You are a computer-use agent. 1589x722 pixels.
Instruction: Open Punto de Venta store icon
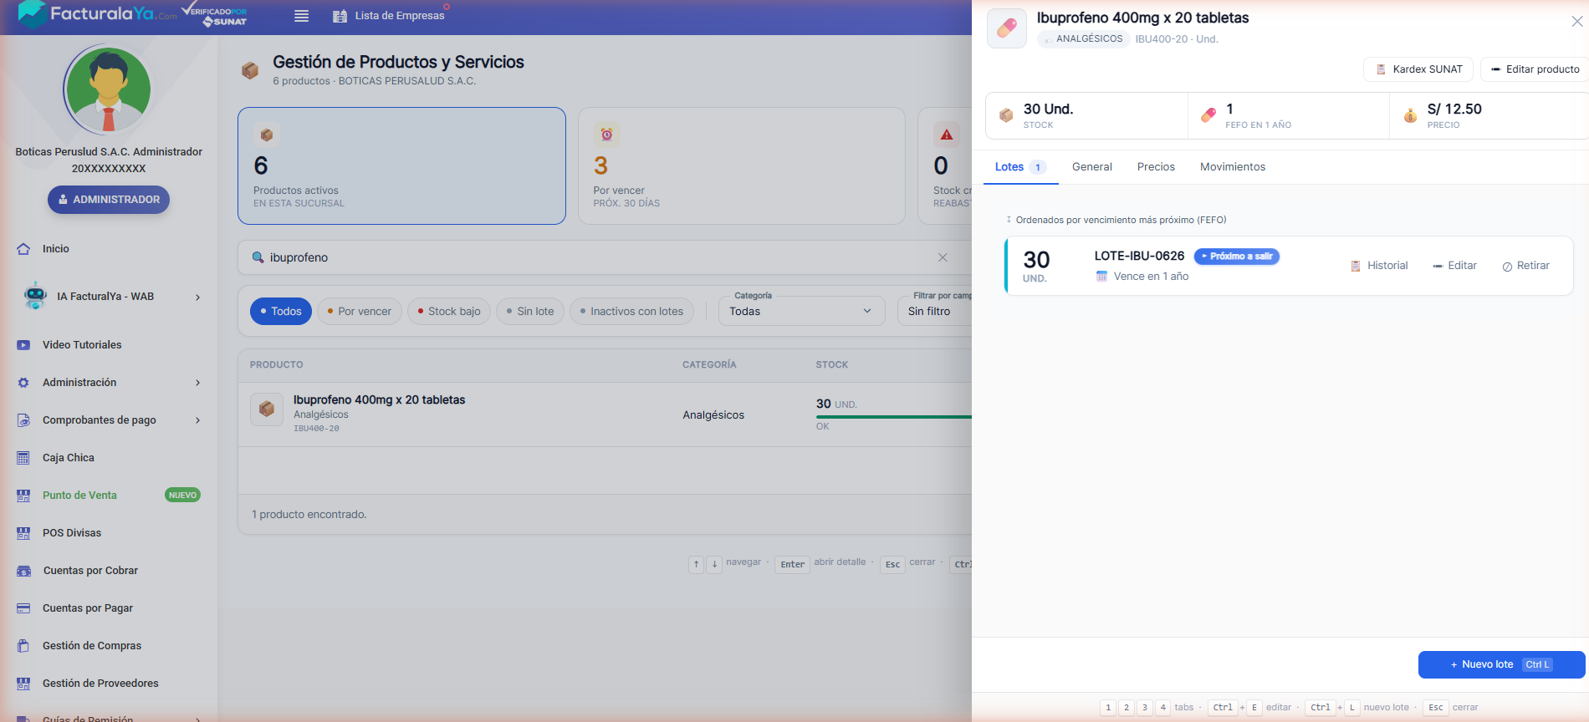[23, 496]
